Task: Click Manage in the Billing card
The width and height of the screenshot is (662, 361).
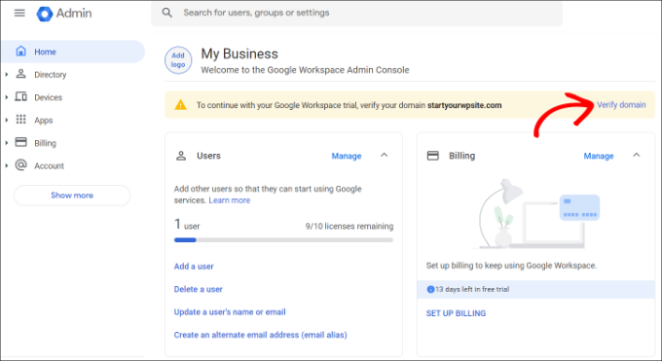Action: 599,156
